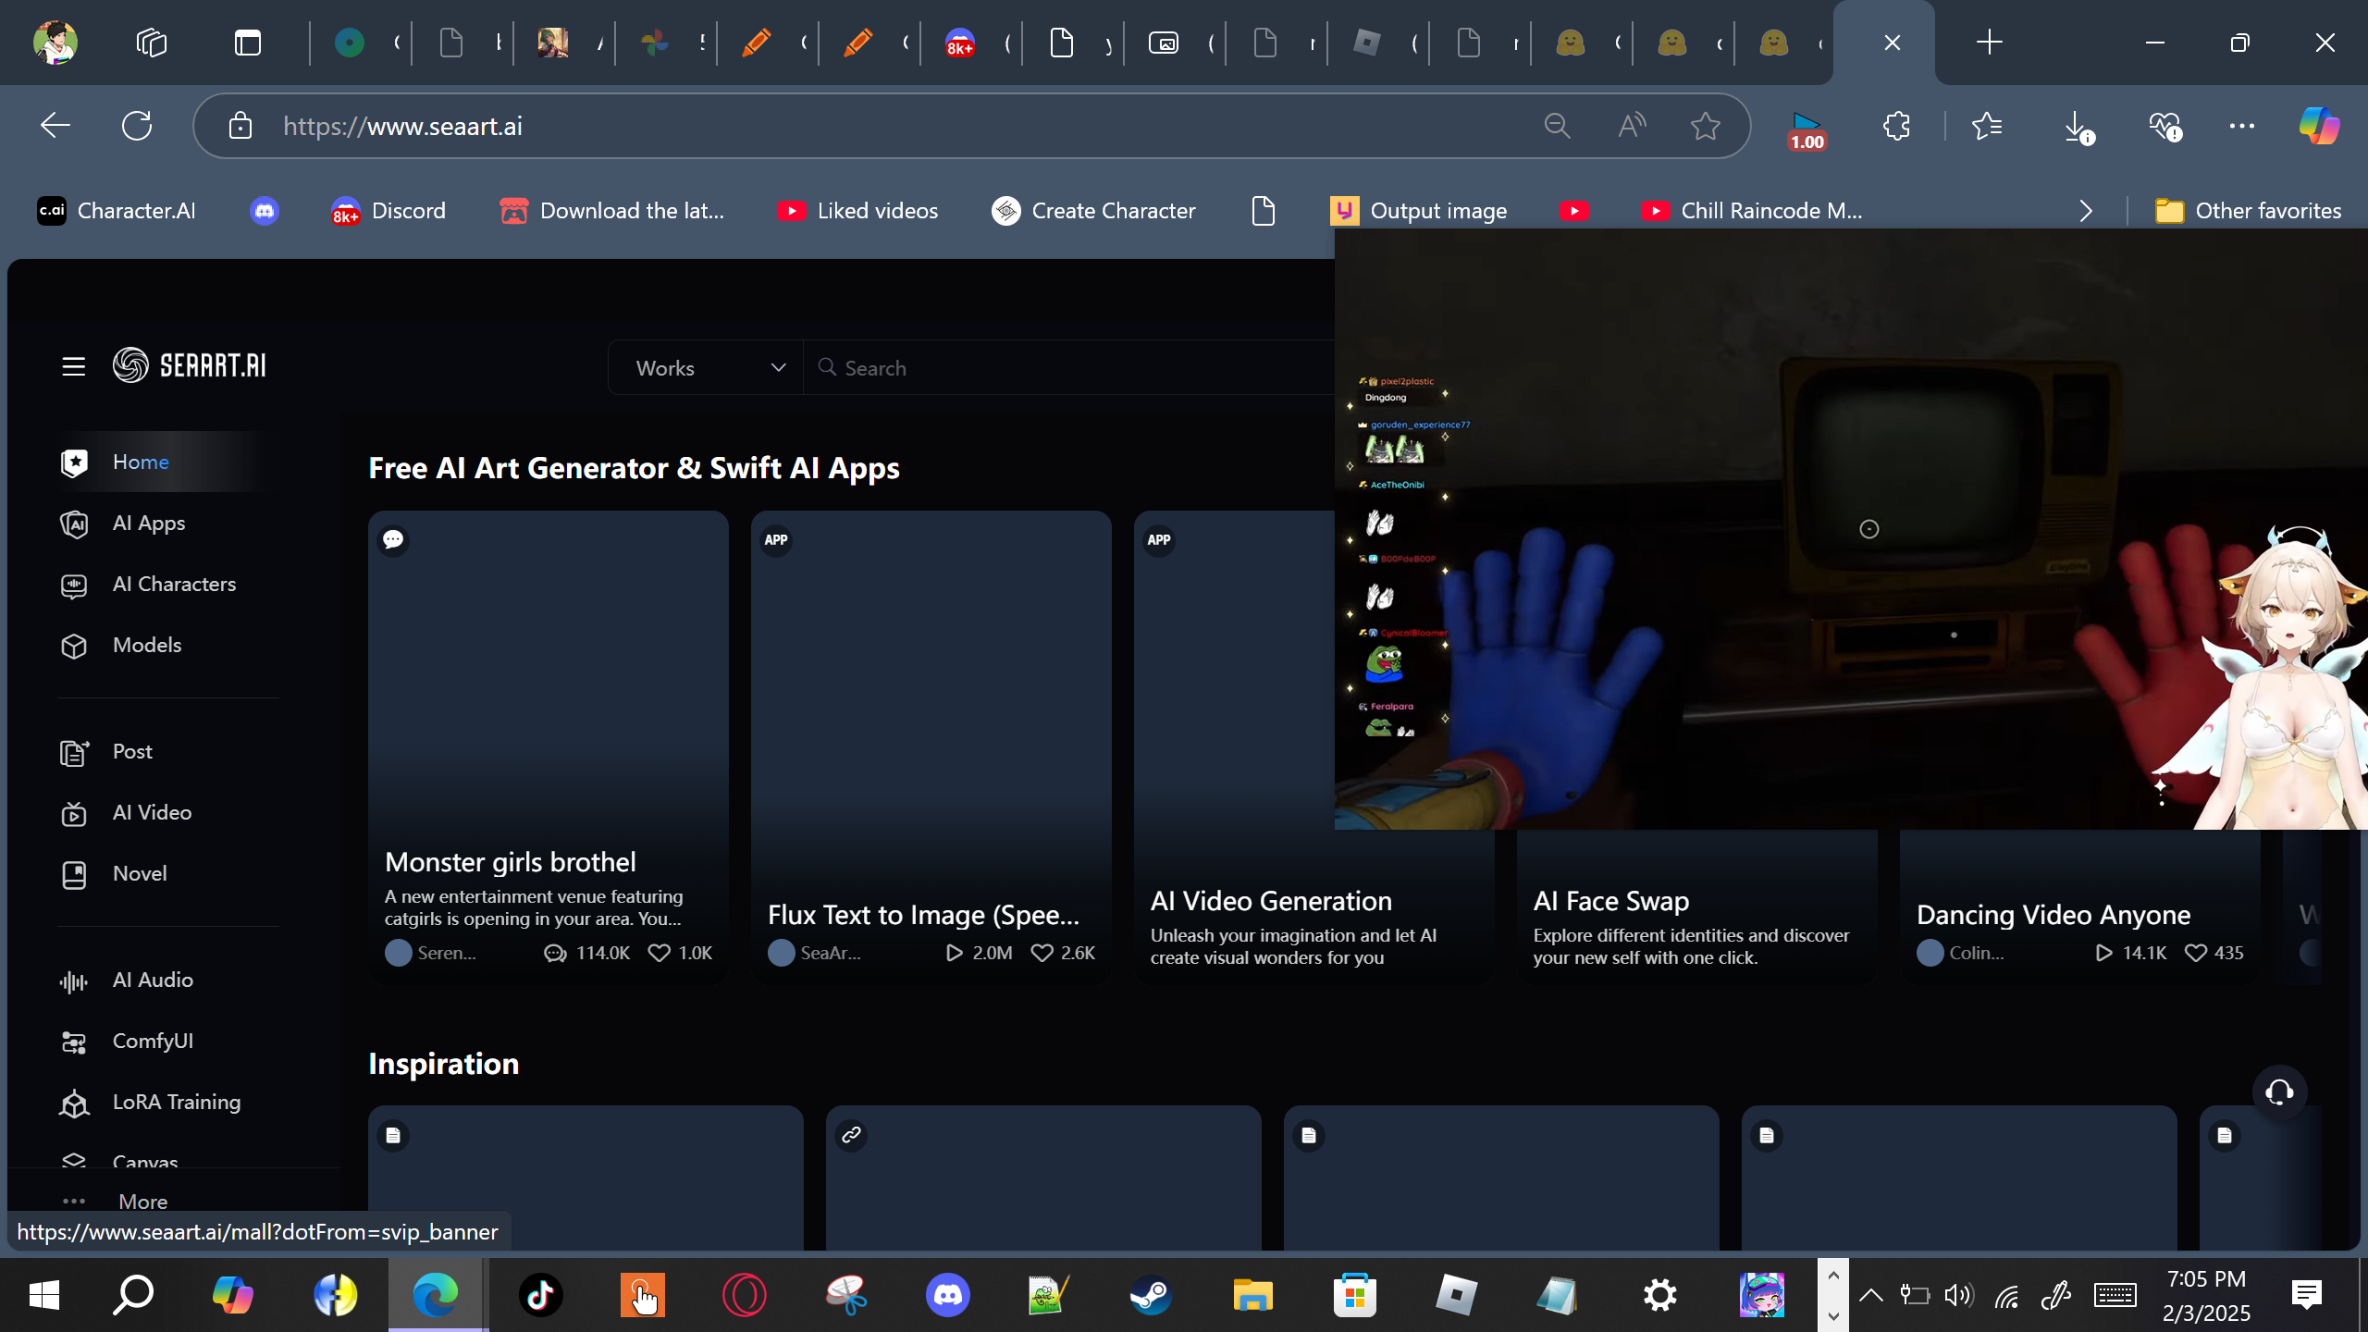Image resolution: width=2368 pixels, height=1332 pixels.
Task: Open the Discord bookmark
Action: (388, 211)
